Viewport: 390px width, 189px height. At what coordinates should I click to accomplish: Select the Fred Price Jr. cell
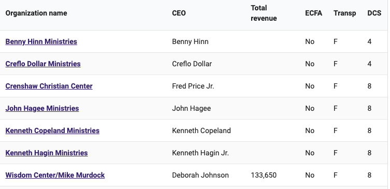[193, 86]
